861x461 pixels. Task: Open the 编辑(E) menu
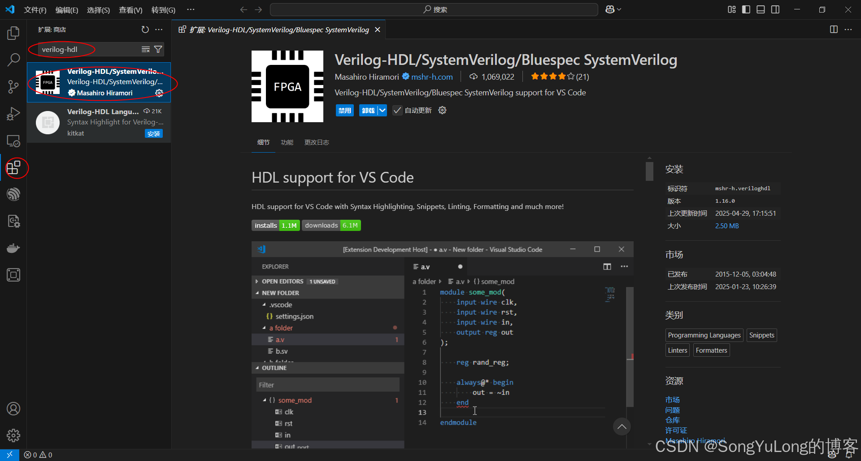tap(67, 10)
